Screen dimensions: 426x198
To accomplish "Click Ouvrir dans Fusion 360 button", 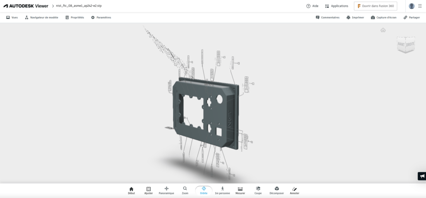I will pos(375,6).
